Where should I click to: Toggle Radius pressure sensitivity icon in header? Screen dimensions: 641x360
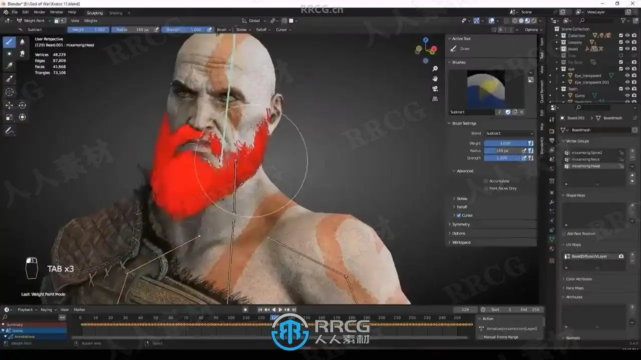[157, 29]
